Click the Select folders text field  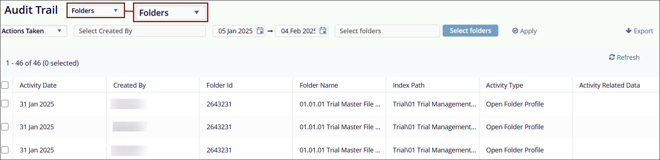click(x=387, y=31)
